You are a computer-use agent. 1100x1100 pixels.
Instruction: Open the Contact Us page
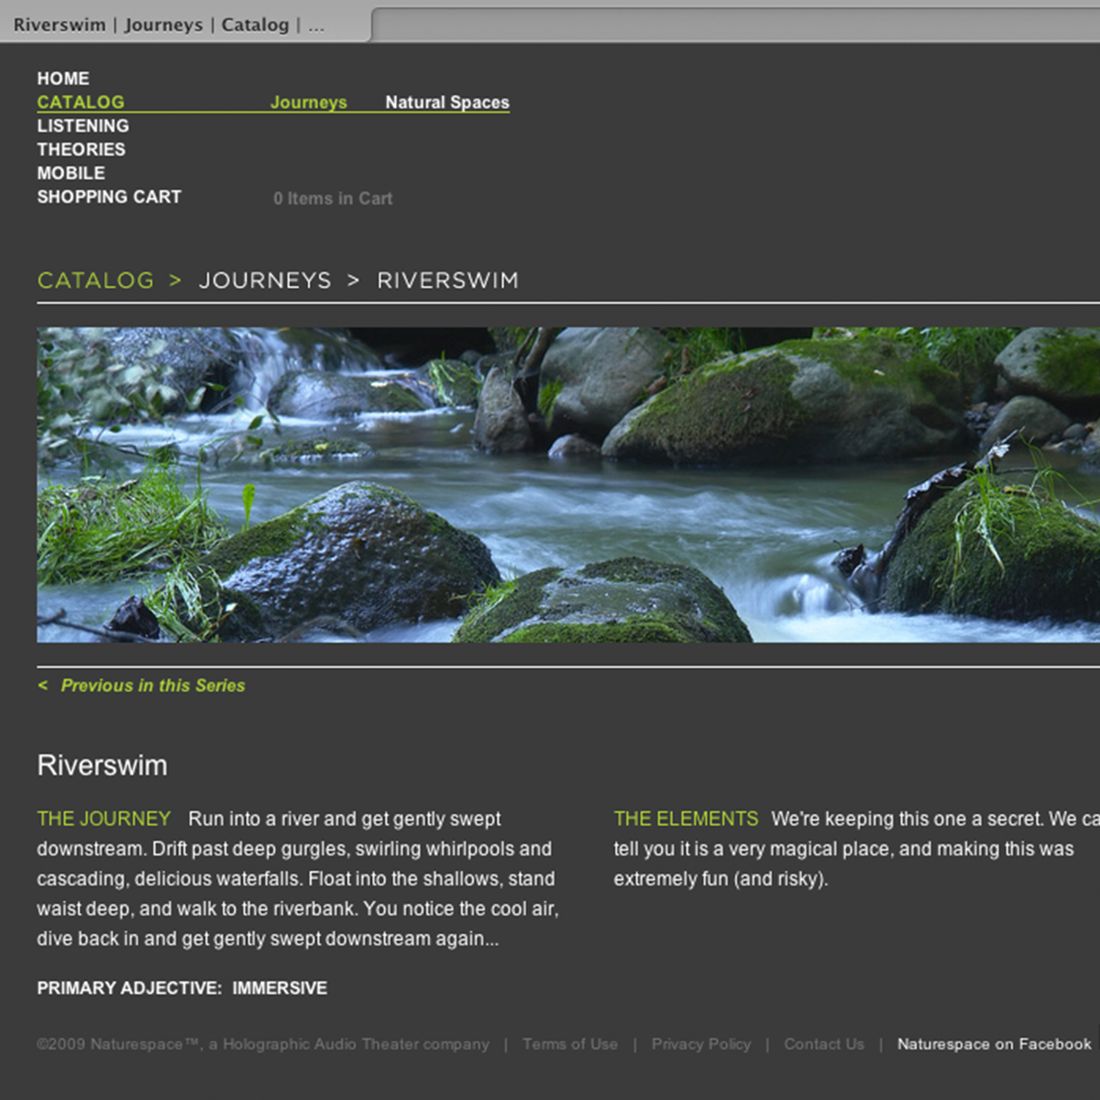(823, 1044)
